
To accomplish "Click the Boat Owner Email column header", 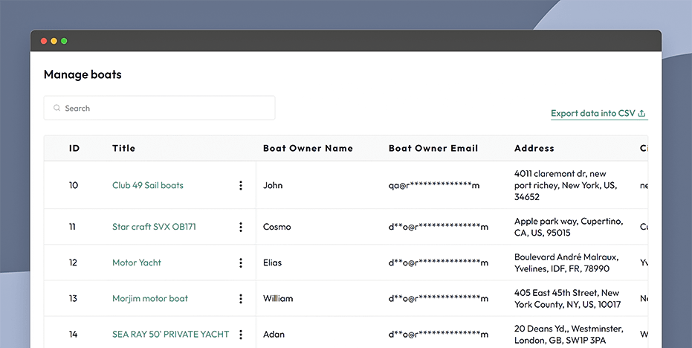I will coord(433,149).
